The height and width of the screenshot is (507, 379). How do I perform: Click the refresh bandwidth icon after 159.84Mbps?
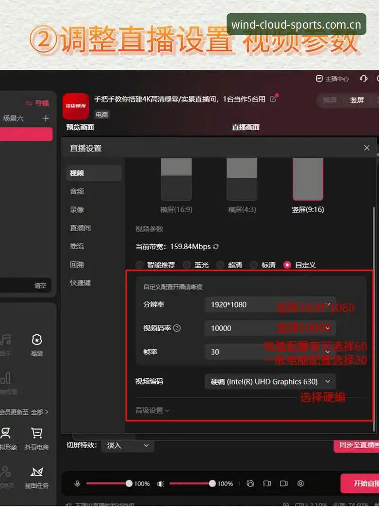(x=216, y=247)
